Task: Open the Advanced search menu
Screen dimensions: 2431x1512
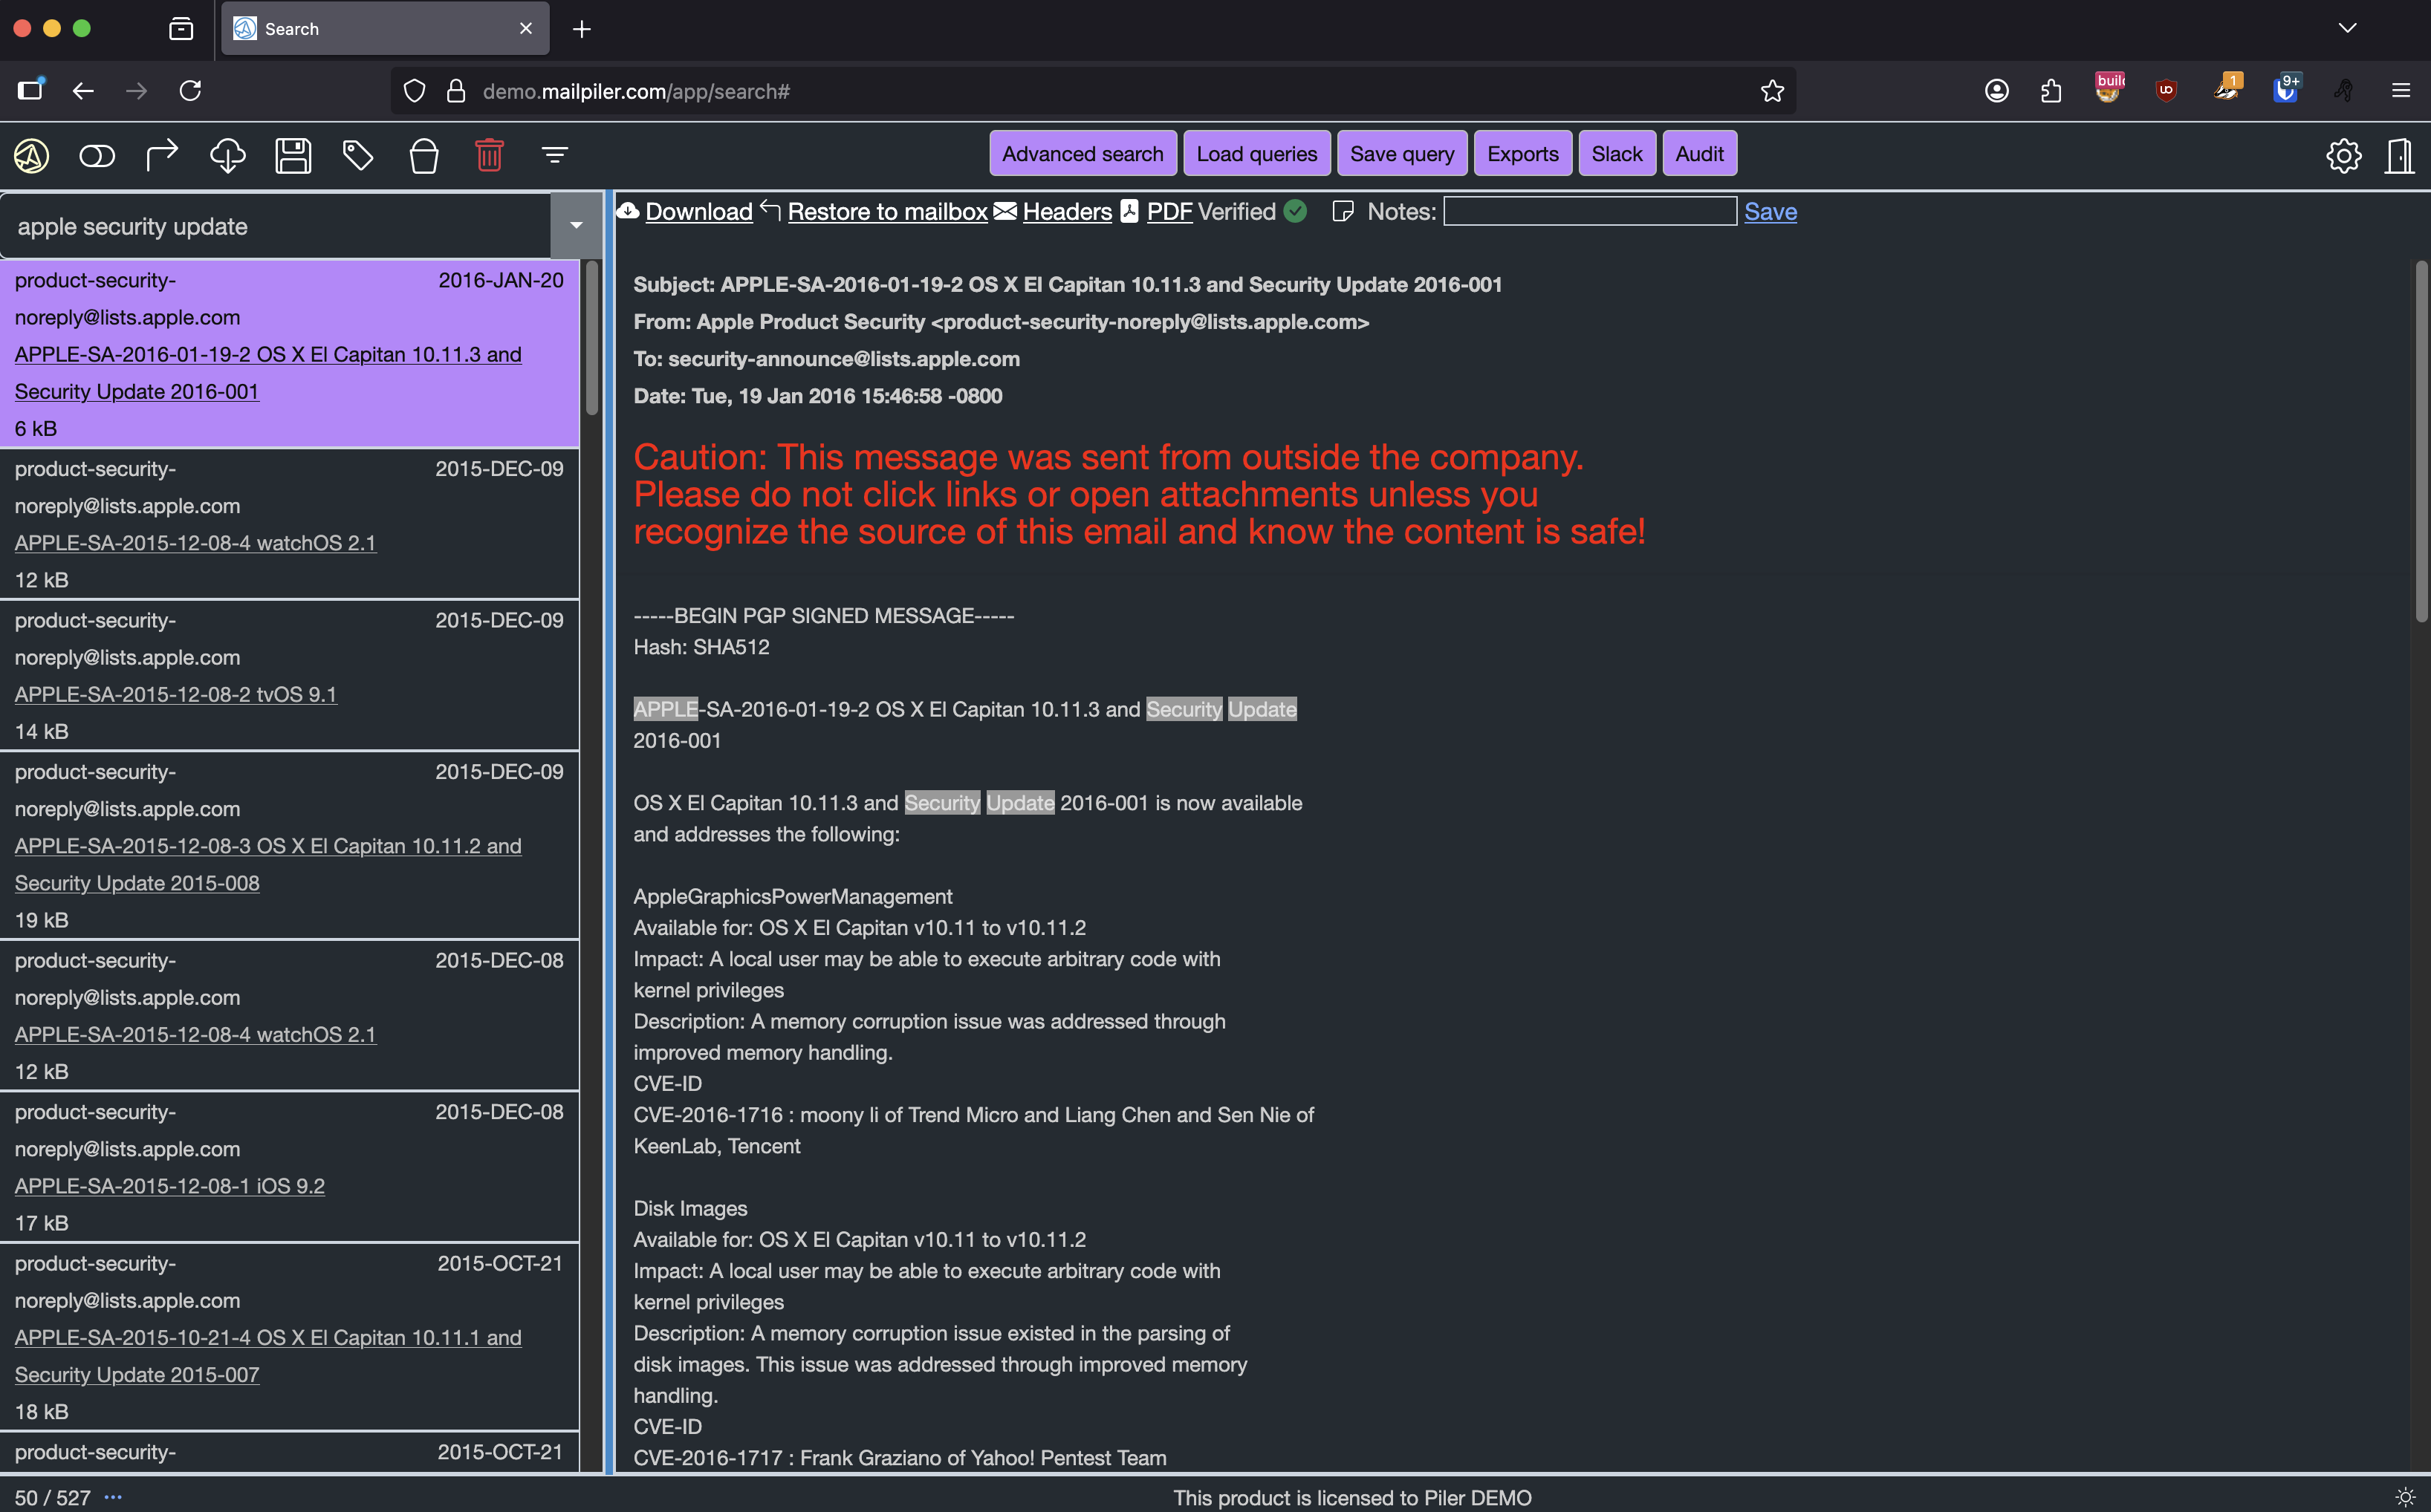Action: [x=1083, y=154]
